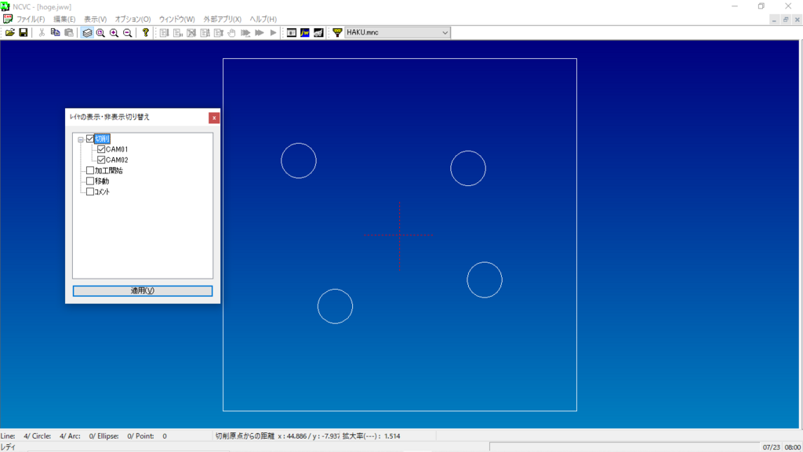Select the 加工開始 tree item label

click(x=108, y=170)
